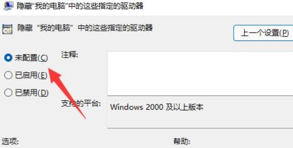Click the 支持的平台 label

pyautogui.click(x=81, y=104)
